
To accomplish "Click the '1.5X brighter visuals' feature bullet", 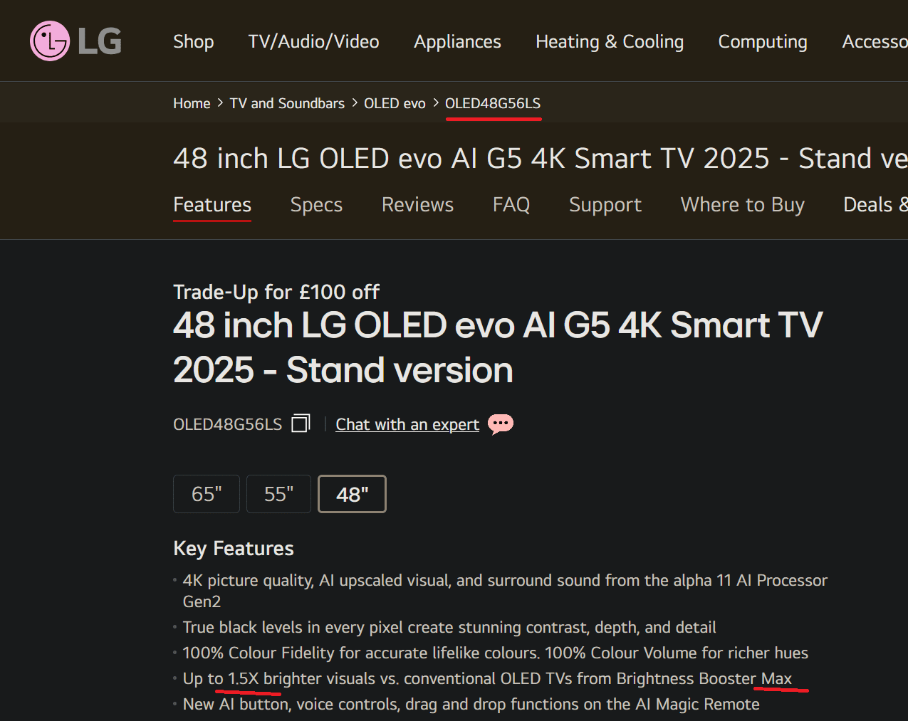I will [487, 678].
